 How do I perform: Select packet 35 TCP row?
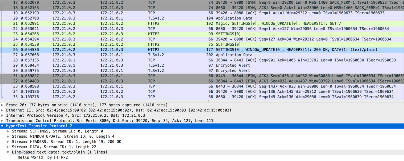pyautogui.click(x=202, y=97)
